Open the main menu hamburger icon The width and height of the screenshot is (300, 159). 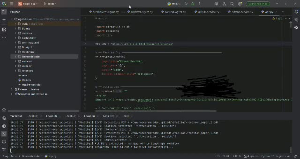point(11,4)
